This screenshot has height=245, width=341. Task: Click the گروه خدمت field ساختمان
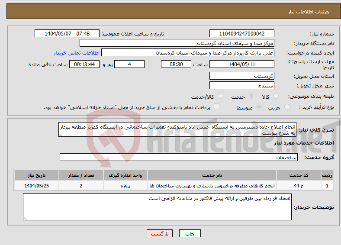(179, 157)
